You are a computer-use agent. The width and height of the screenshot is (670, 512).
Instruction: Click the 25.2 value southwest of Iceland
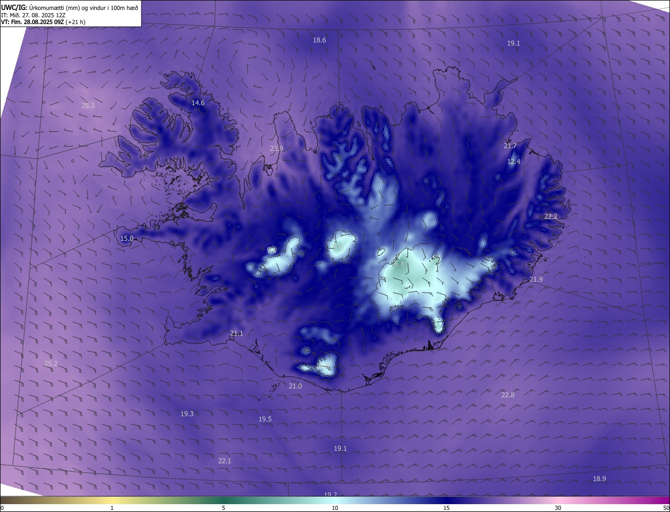click(51, 363)
